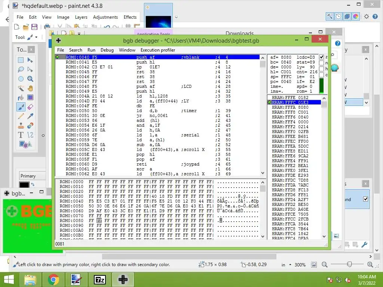Open the Adjustments menu in paint.net
The width and height of the screenshot is (383, 287).
click(x=105, y=17)
